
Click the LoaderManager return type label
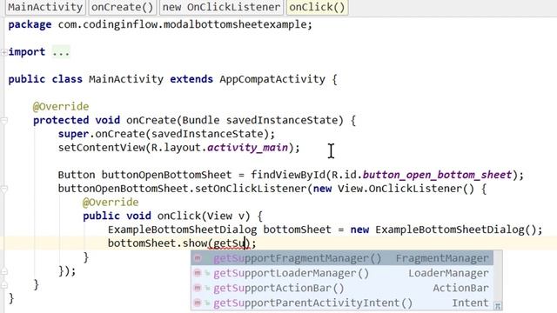point(449,273)
